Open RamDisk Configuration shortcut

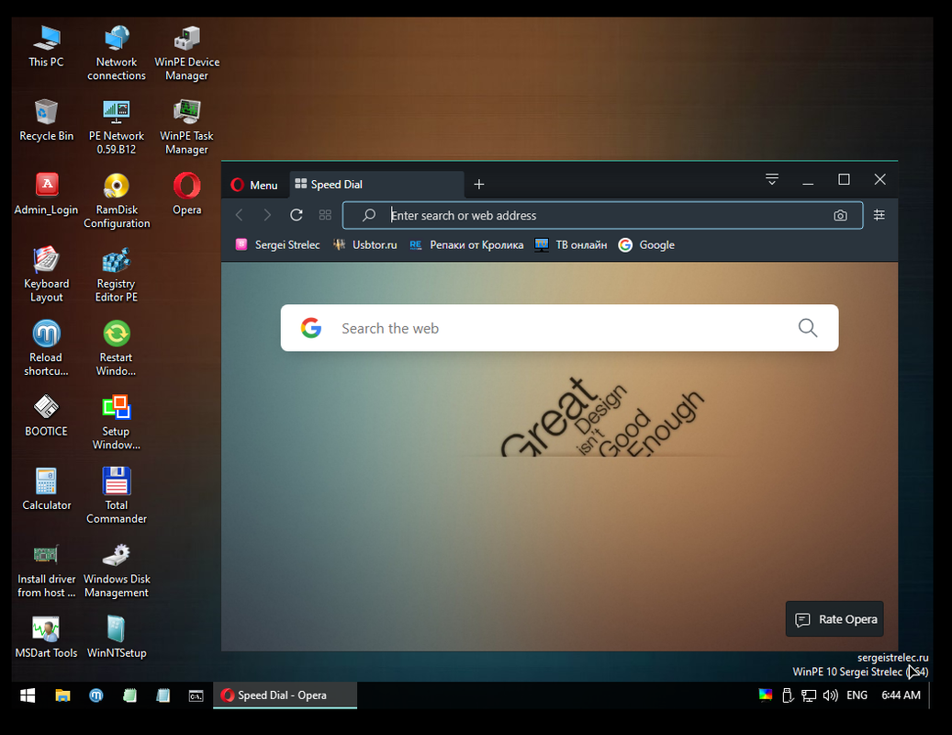(x=117, y=200)
